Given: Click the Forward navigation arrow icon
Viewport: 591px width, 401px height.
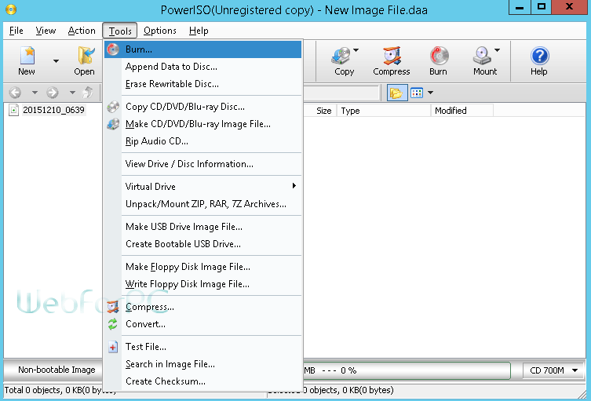Looking at the screenshot, I should pos(53,93).
